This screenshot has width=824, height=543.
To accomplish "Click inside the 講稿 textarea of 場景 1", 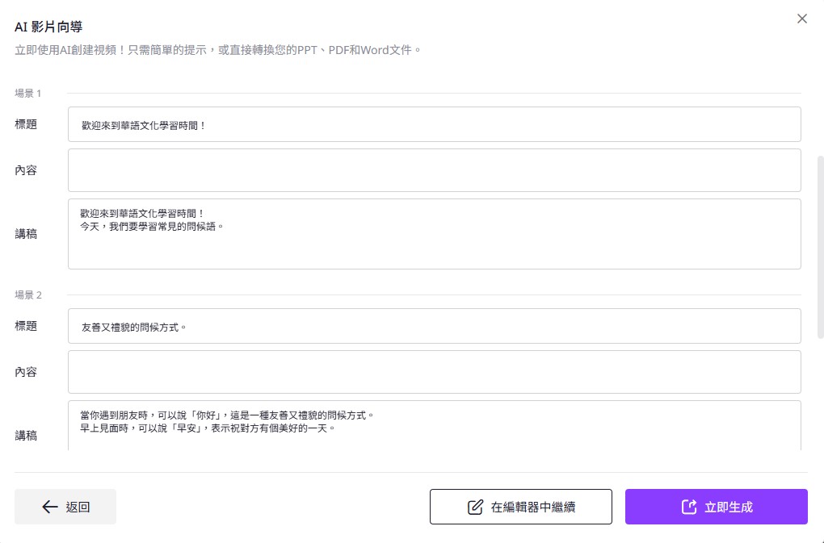I will [x=434, y=232].
